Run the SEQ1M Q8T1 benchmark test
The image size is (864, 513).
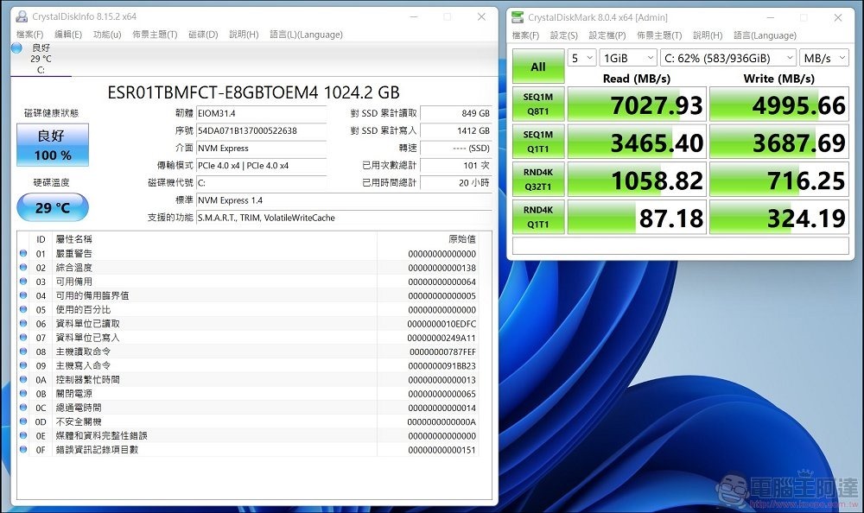pos(537,104)
